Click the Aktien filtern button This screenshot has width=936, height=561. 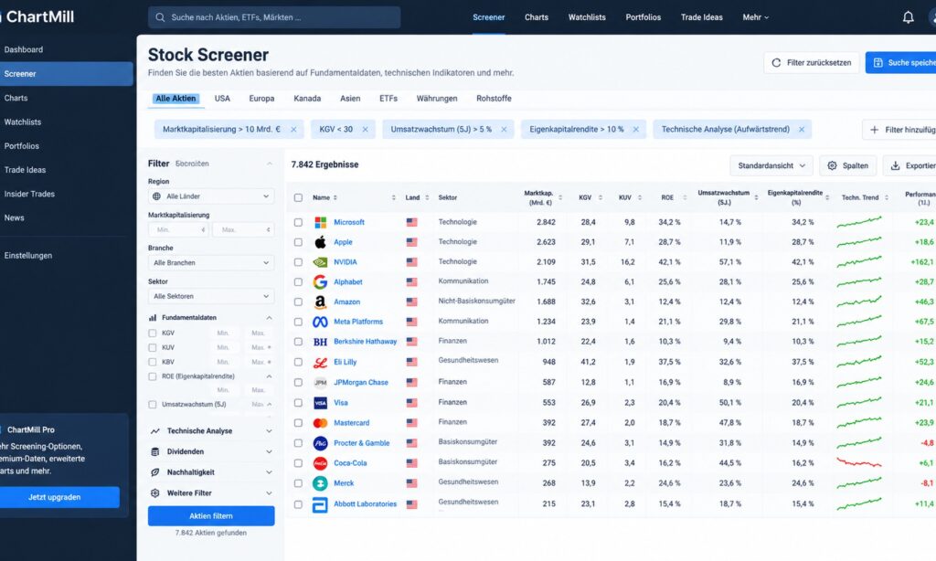[211, 516]
